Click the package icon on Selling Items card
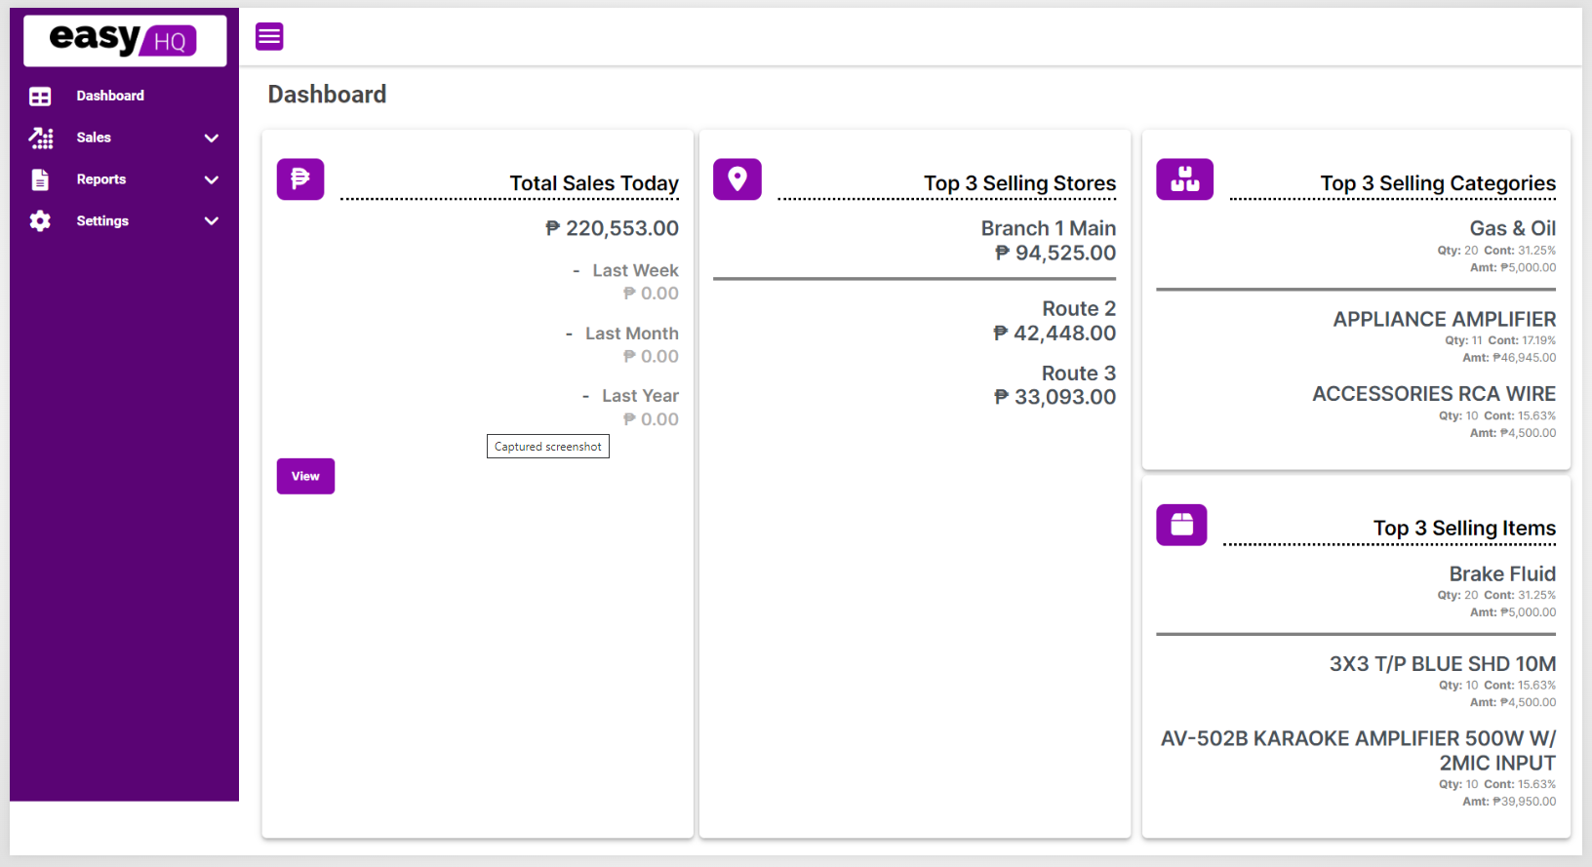1592x867 pixels. tap(1182, 525)
